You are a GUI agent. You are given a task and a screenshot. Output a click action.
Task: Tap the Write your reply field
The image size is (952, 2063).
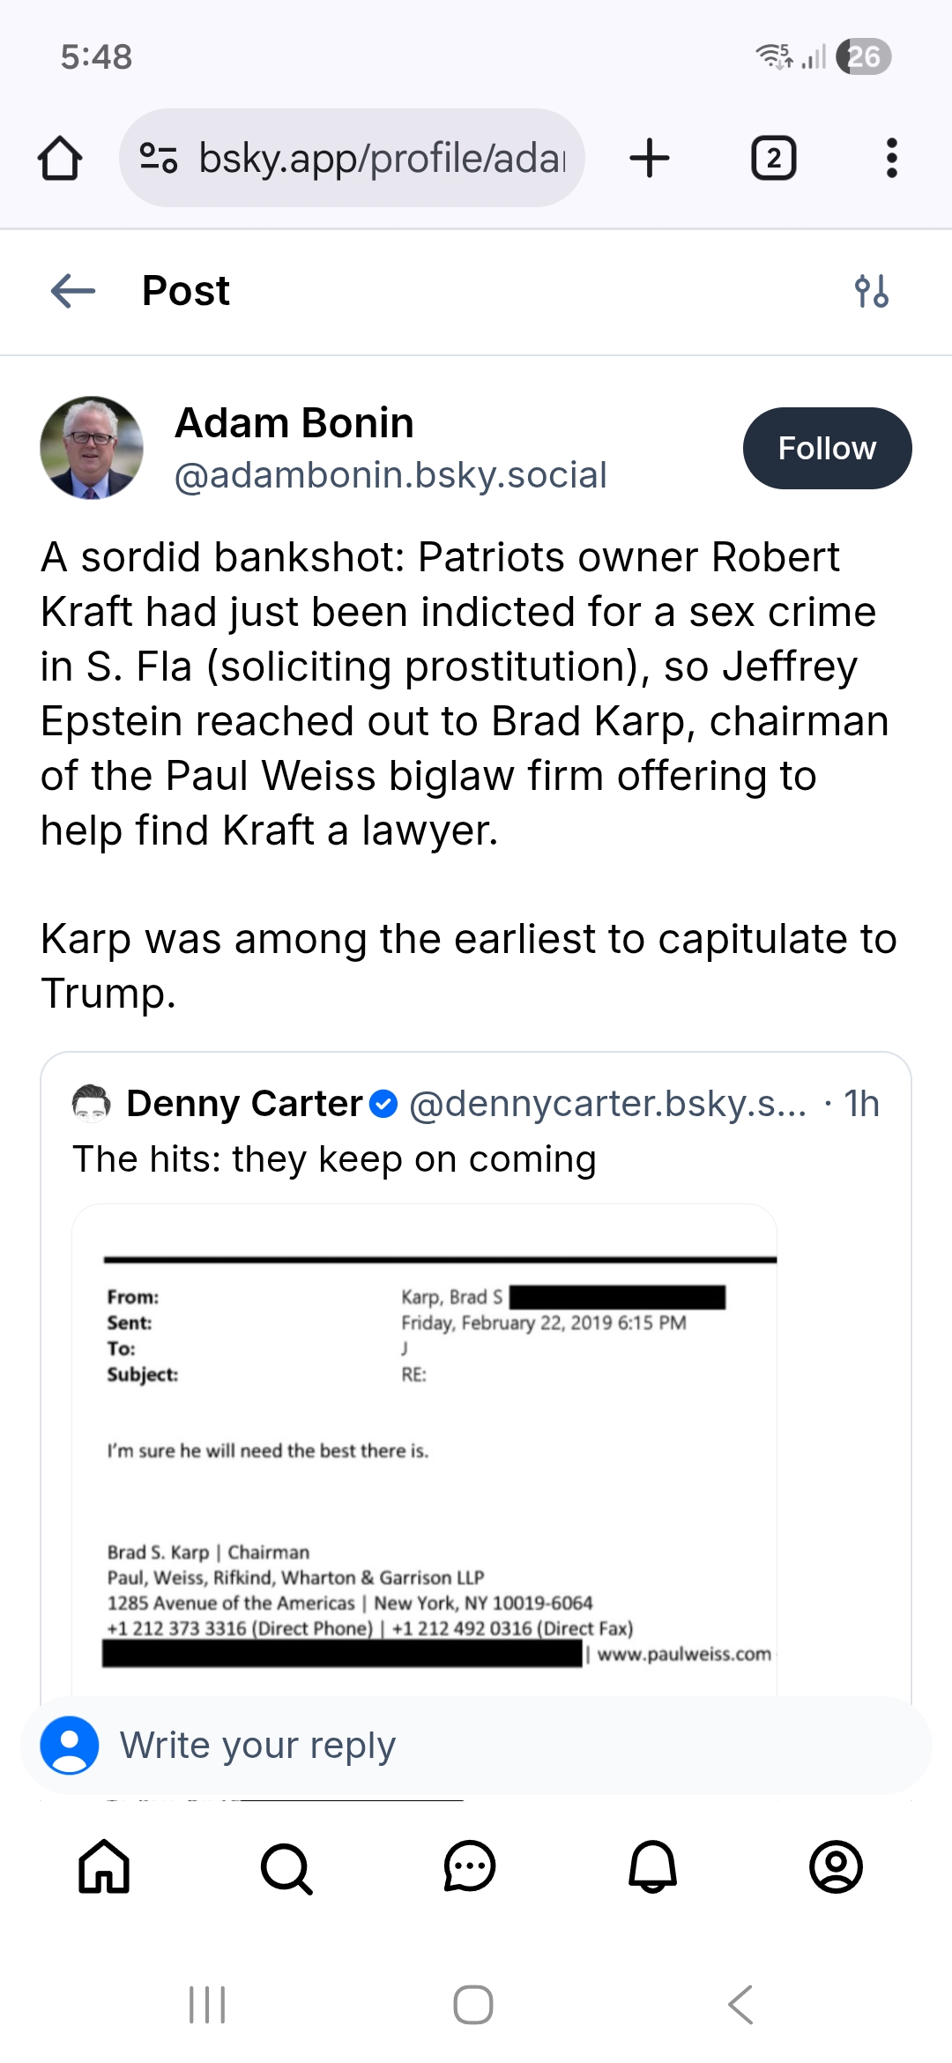476,1746
